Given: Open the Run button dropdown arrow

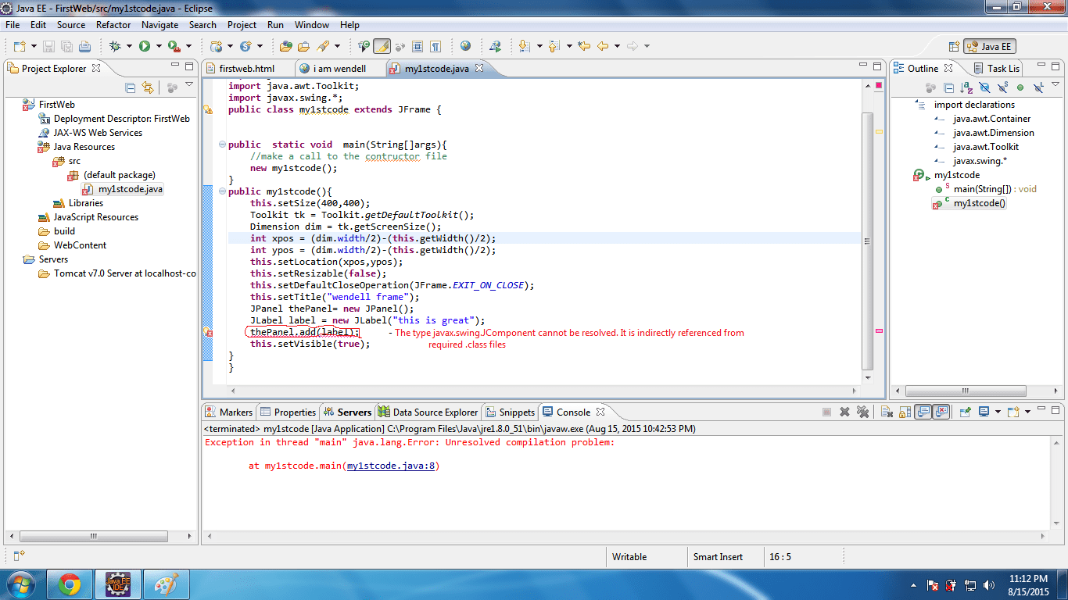Looking at the screenshot, I should 159,45.
